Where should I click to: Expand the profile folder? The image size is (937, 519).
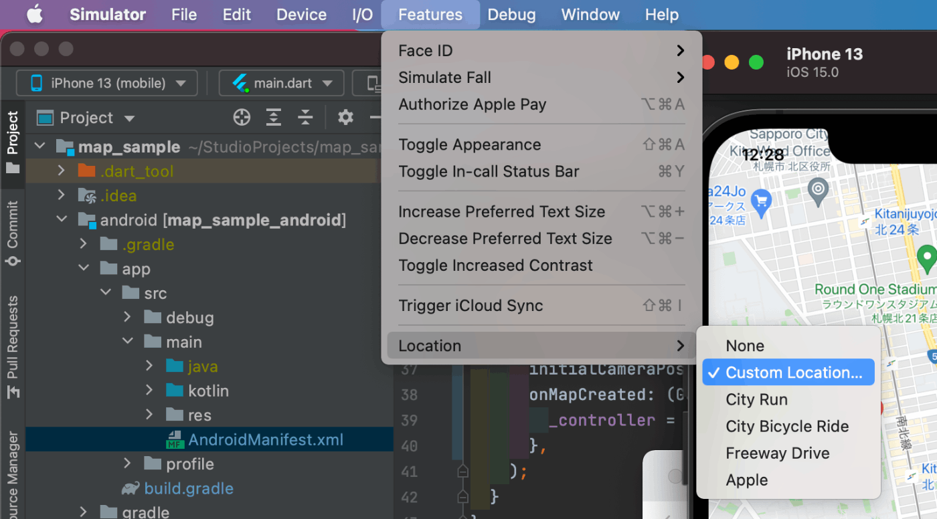[x=128, y=463]
